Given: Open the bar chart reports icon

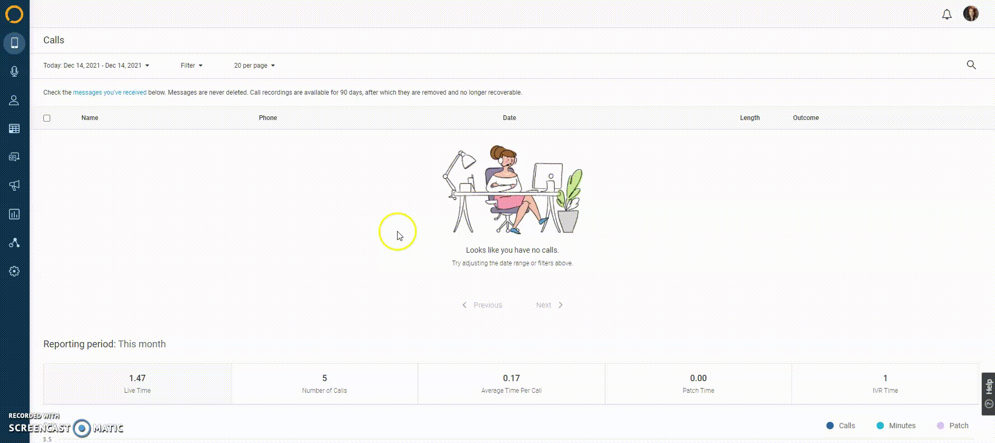Looking at the screenshot, I should point(14,214).
